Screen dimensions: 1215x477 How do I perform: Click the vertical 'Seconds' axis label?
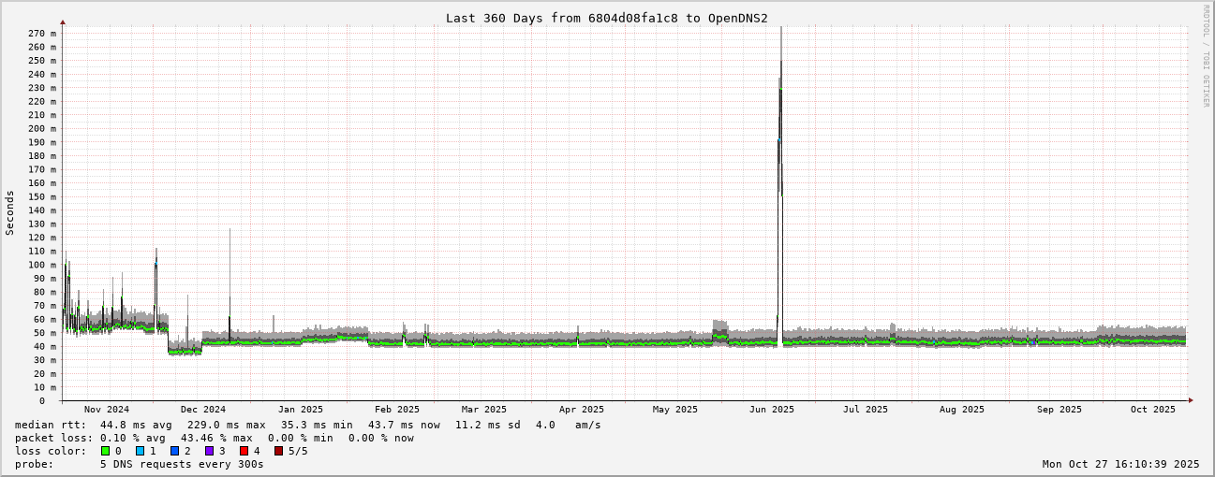[10, 212]
